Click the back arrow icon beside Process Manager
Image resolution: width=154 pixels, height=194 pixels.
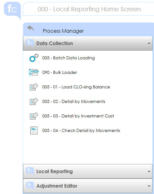point(31,28)
